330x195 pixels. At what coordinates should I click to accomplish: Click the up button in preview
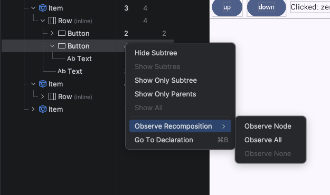[227, 7]
